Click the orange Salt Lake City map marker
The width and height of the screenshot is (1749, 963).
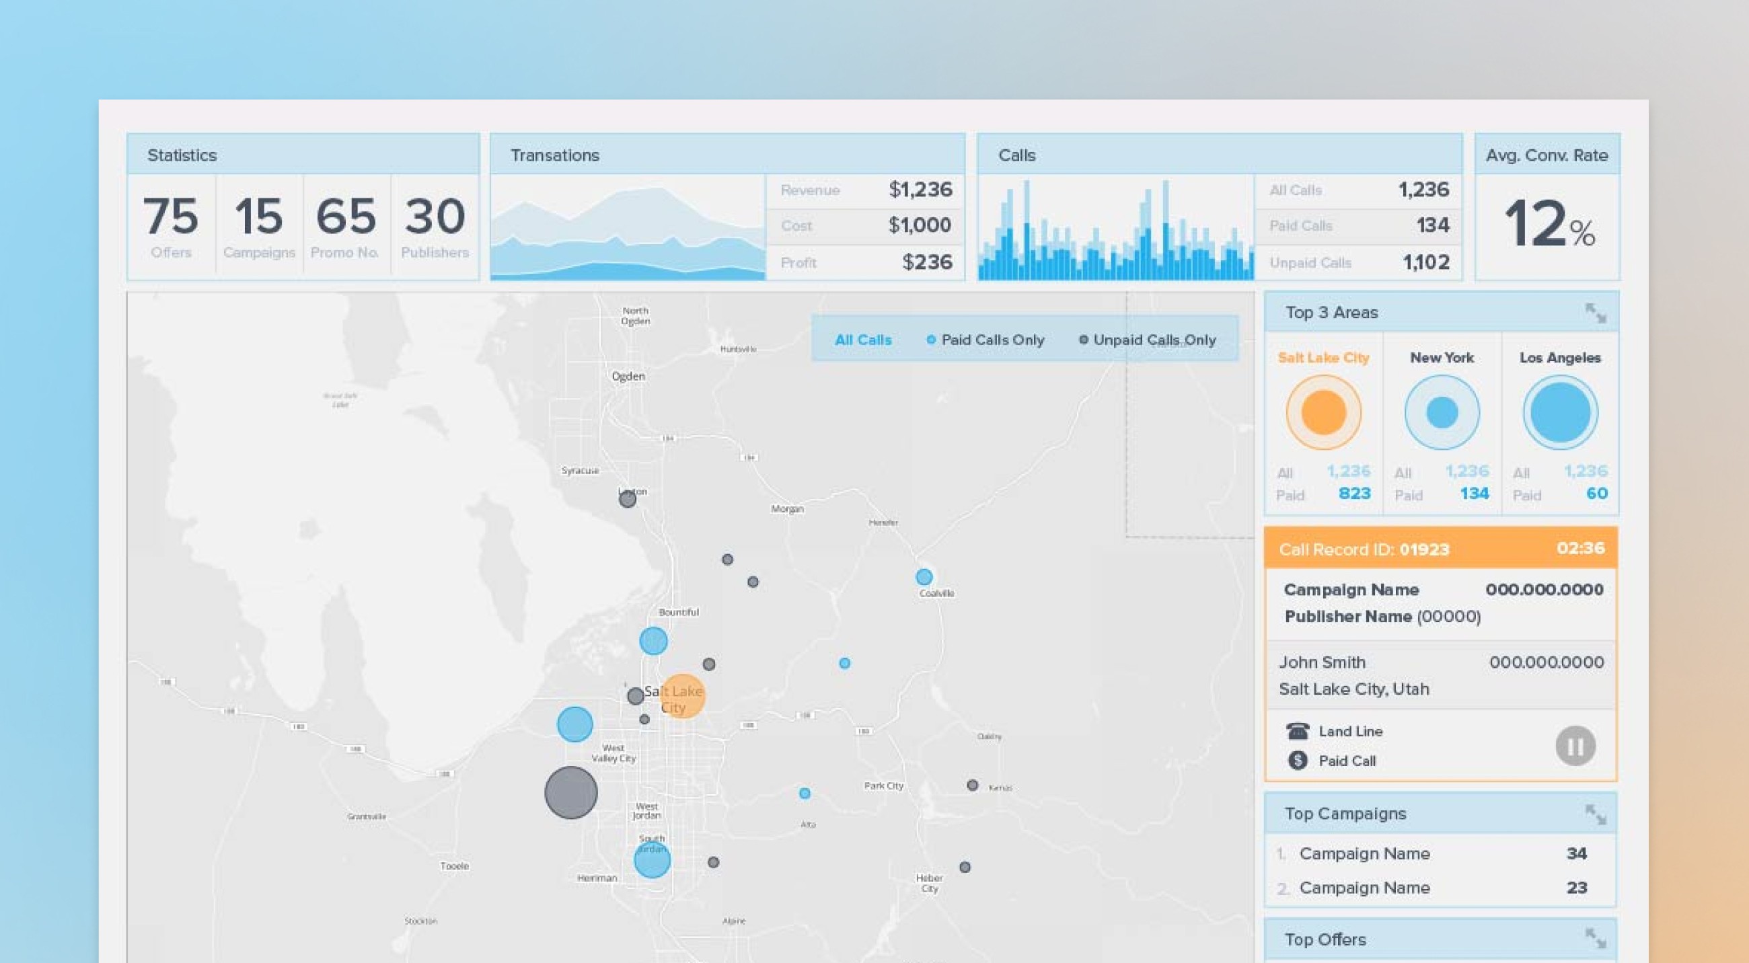682,696
